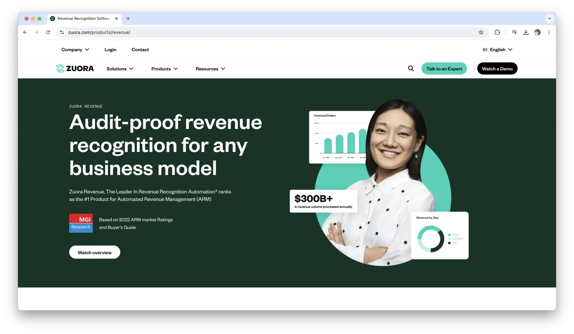Open the media control icon in toolbar

point(514,32)
